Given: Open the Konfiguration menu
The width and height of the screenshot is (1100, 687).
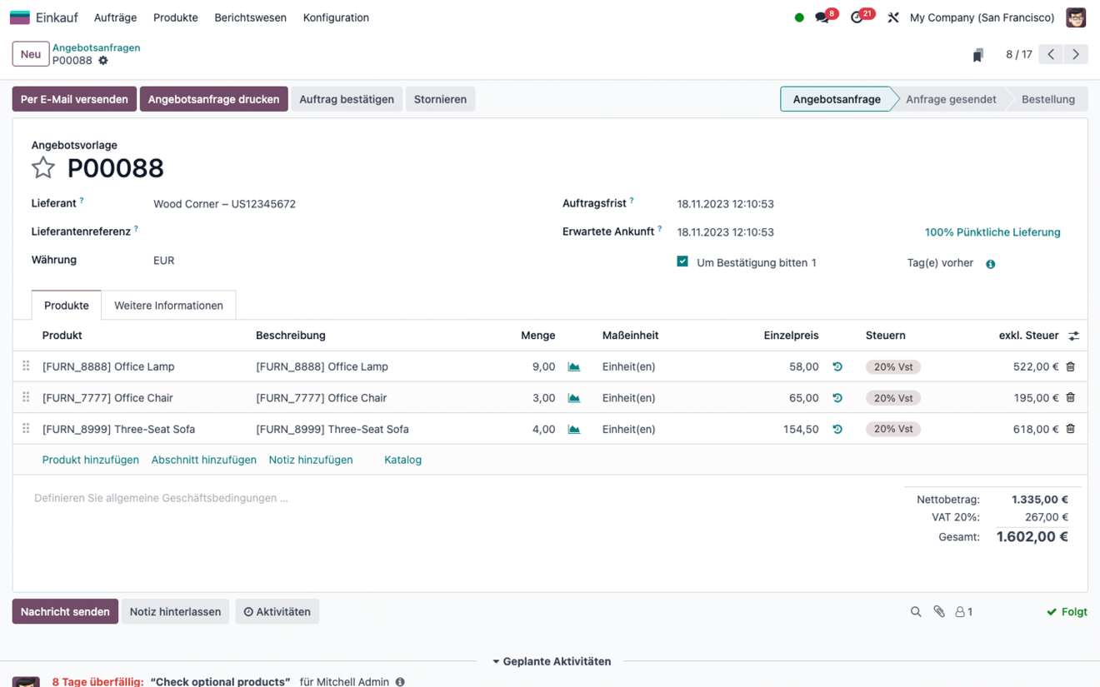Looking at the screenshot, I should pyautogui.click(x=336, y=17).
